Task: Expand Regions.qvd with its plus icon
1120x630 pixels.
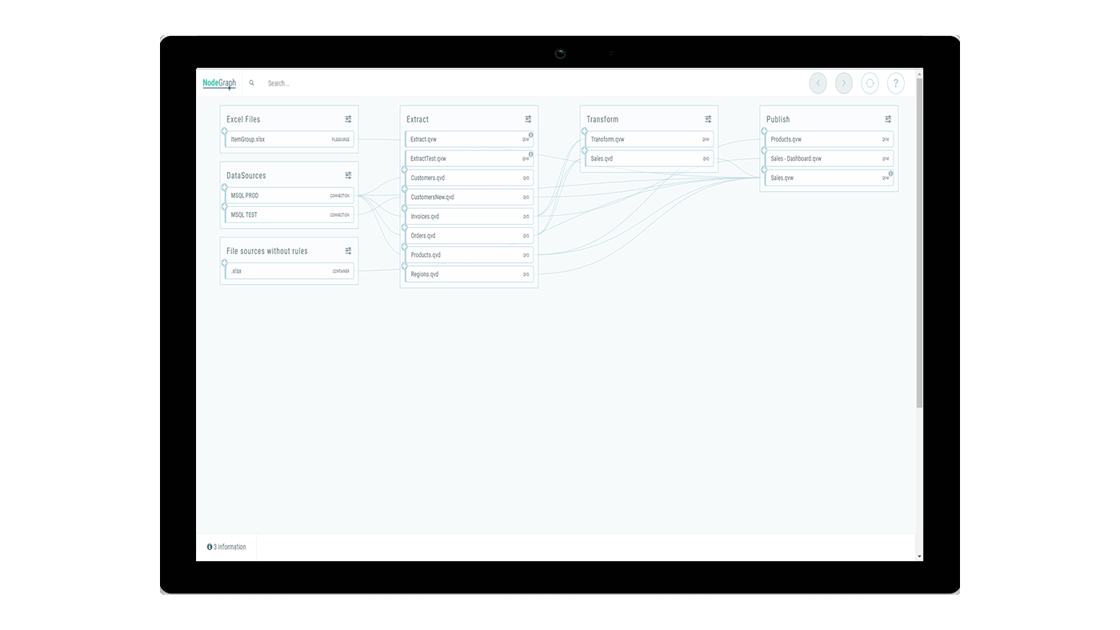Action: coord(405,266)
